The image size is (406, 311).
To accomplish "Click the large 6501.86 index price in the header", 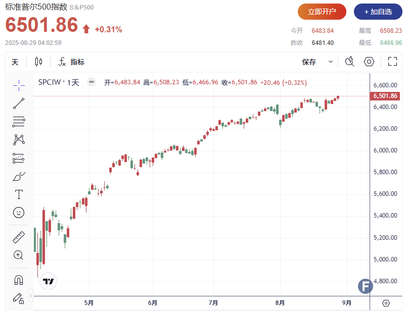I will tap(41, 25).
